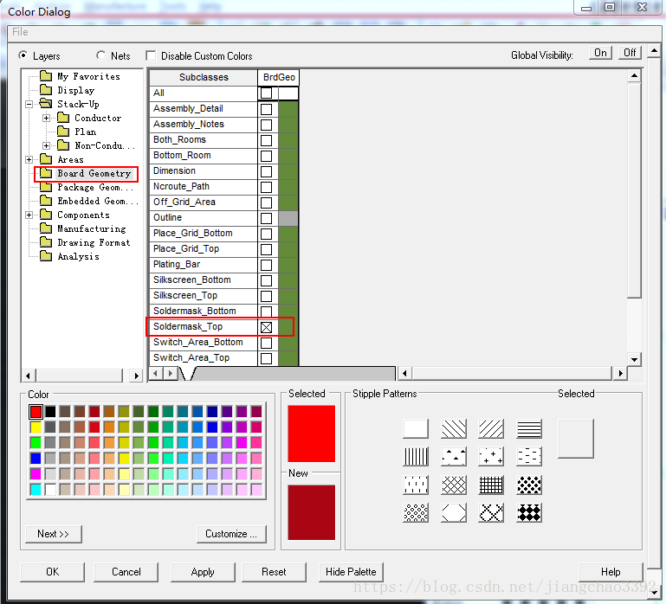Screen dimensions: 666x604
Task: Collapse the Stack-Up tree node
Action: (29, 104)
